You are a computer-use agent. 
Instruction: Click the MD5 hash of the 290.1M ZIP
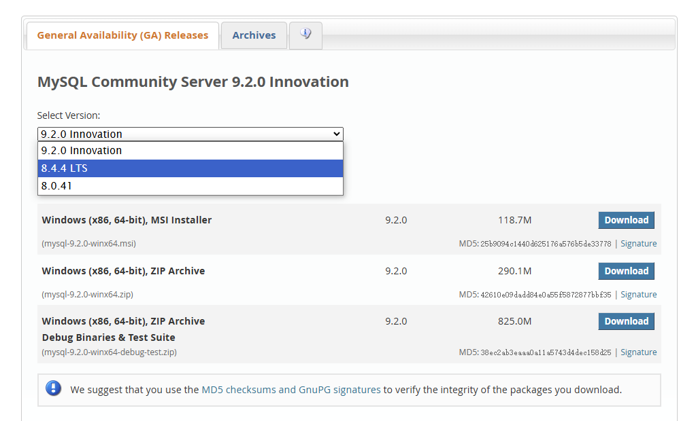[546, 295]
